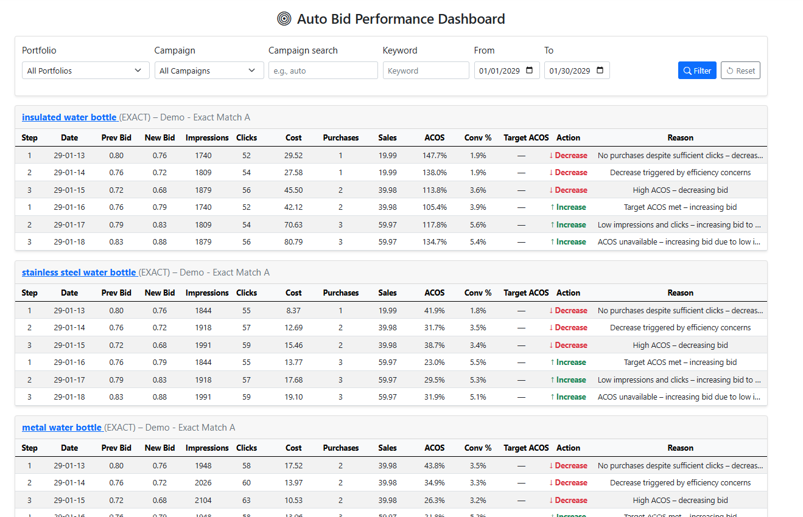Click the Increase action on stainless 29-01-16 row
Screen dimensions: 803x517
coord(567,363)
